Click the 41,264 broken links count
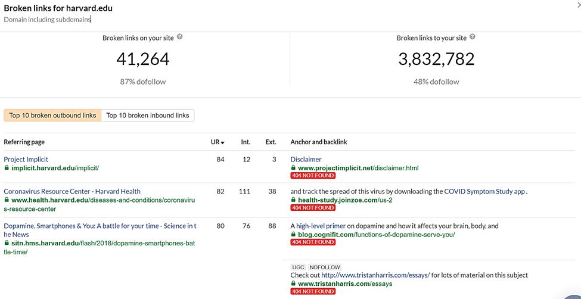The image size is (581, 299). (x=142, y=59)
